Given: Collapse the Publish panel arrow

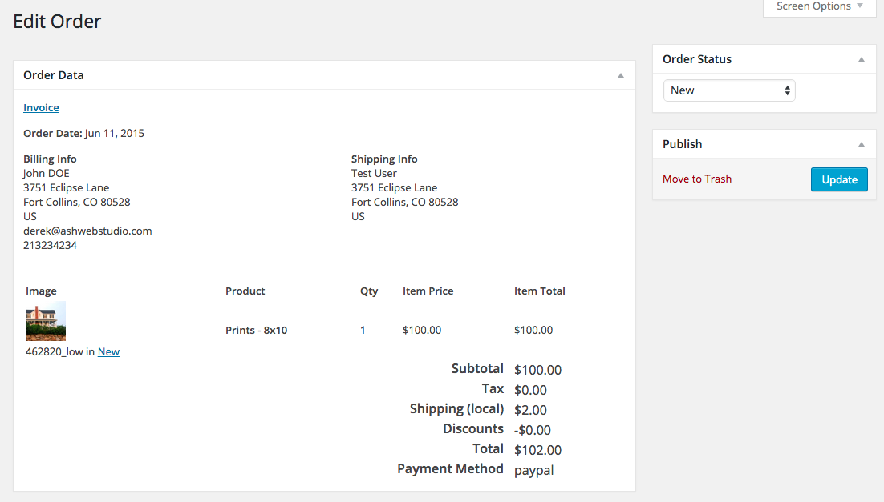Looking at the screenshot, I should (x=862, y=144).
